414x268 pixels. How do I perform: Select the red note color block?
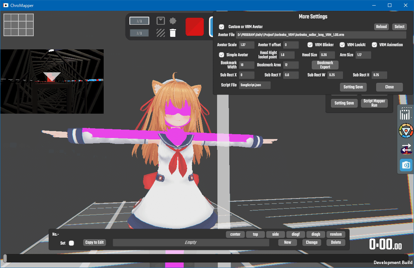pos(194,27)
